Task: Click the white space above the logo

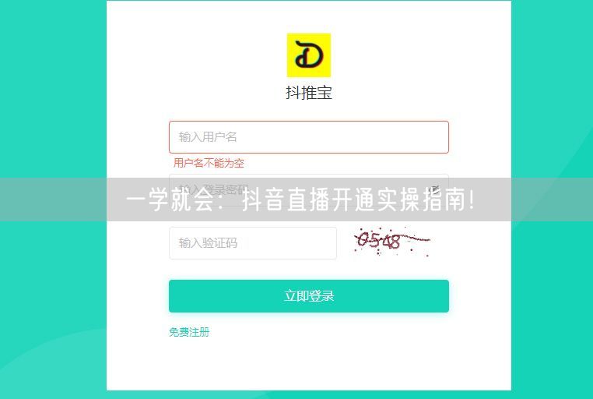Action: pos(309,17)
